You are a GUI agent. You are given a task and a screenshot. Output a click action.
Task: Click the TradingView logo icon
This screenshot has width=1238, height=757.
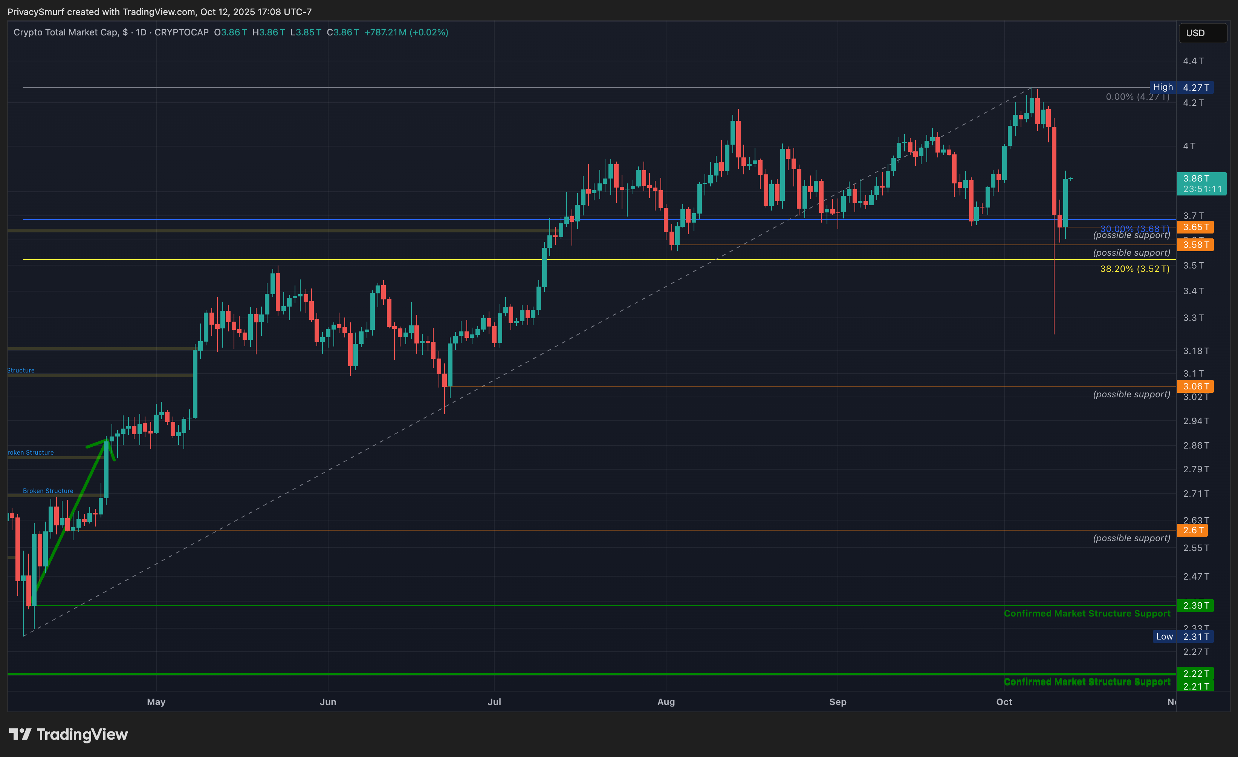pyautogui.click(x=20, y=734)
